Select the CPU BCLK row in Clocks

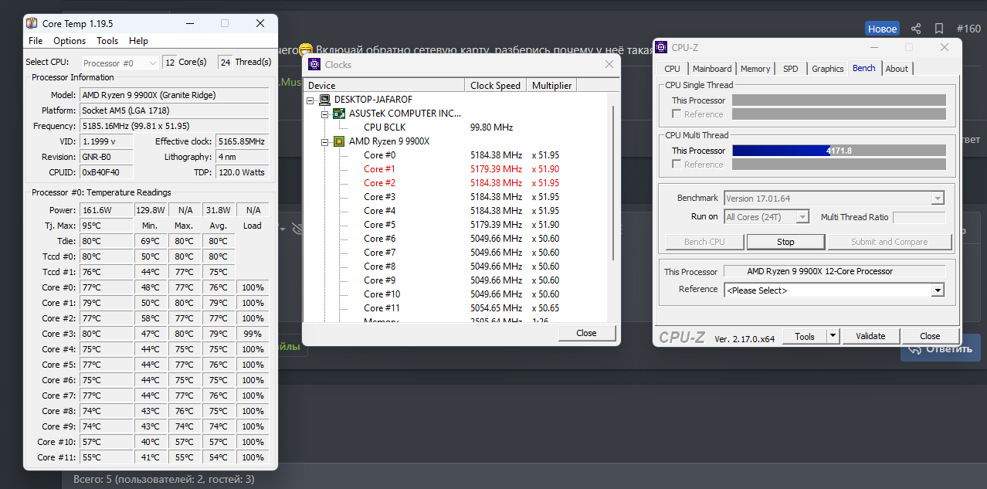456,127
